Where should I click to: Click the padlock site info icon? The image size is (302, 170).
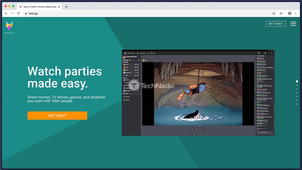[x=26, y=13]
